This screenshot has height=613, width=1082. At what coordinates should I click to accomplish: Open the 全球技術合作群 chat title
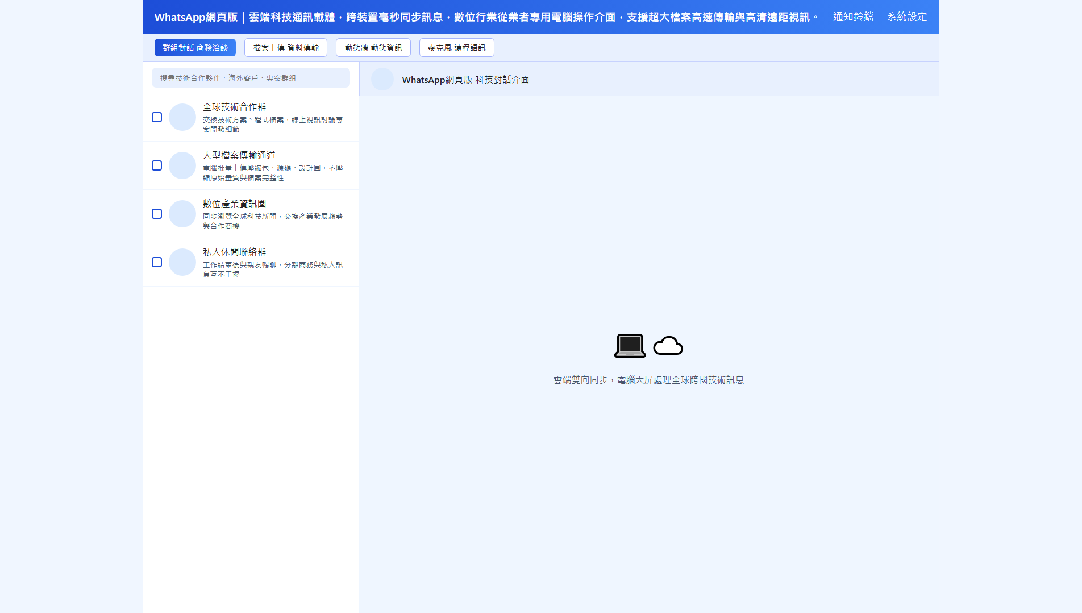(x=234, y=107)
